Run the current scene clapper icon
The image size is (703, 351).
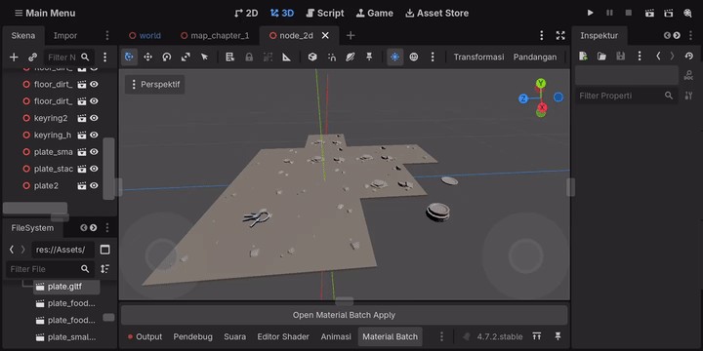pos(649,13)
